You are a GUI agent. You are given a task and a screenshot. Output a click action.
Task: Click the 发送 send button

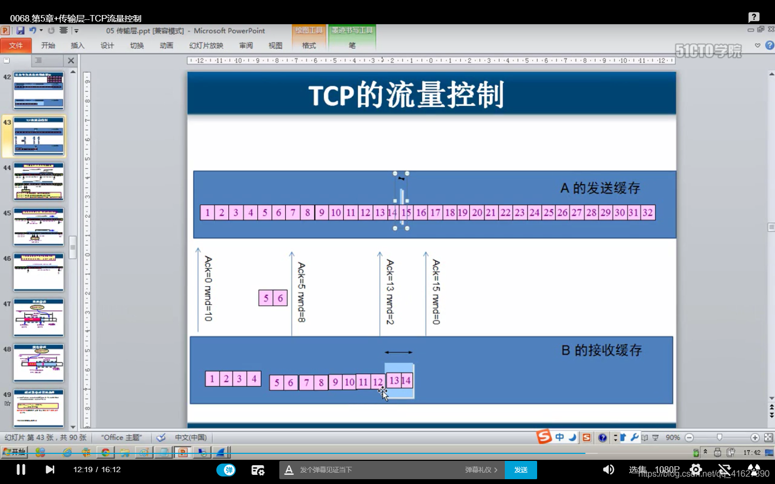[520, 470]
